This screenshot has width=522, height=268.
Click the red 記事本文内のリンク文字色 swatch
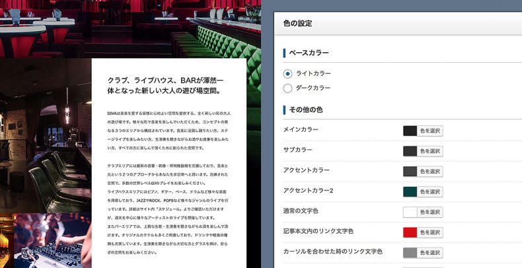[410, 232]
